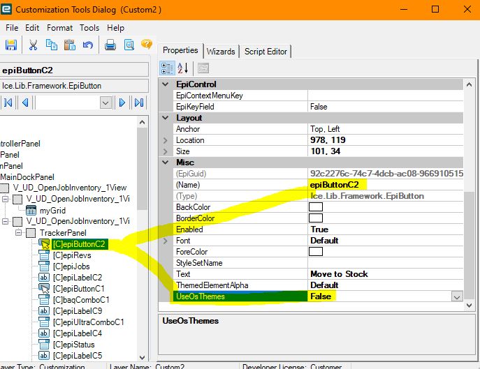Screen dimensions: 480x369
Task: Click the Print icon in the toolbar
Action: [110, 45]
